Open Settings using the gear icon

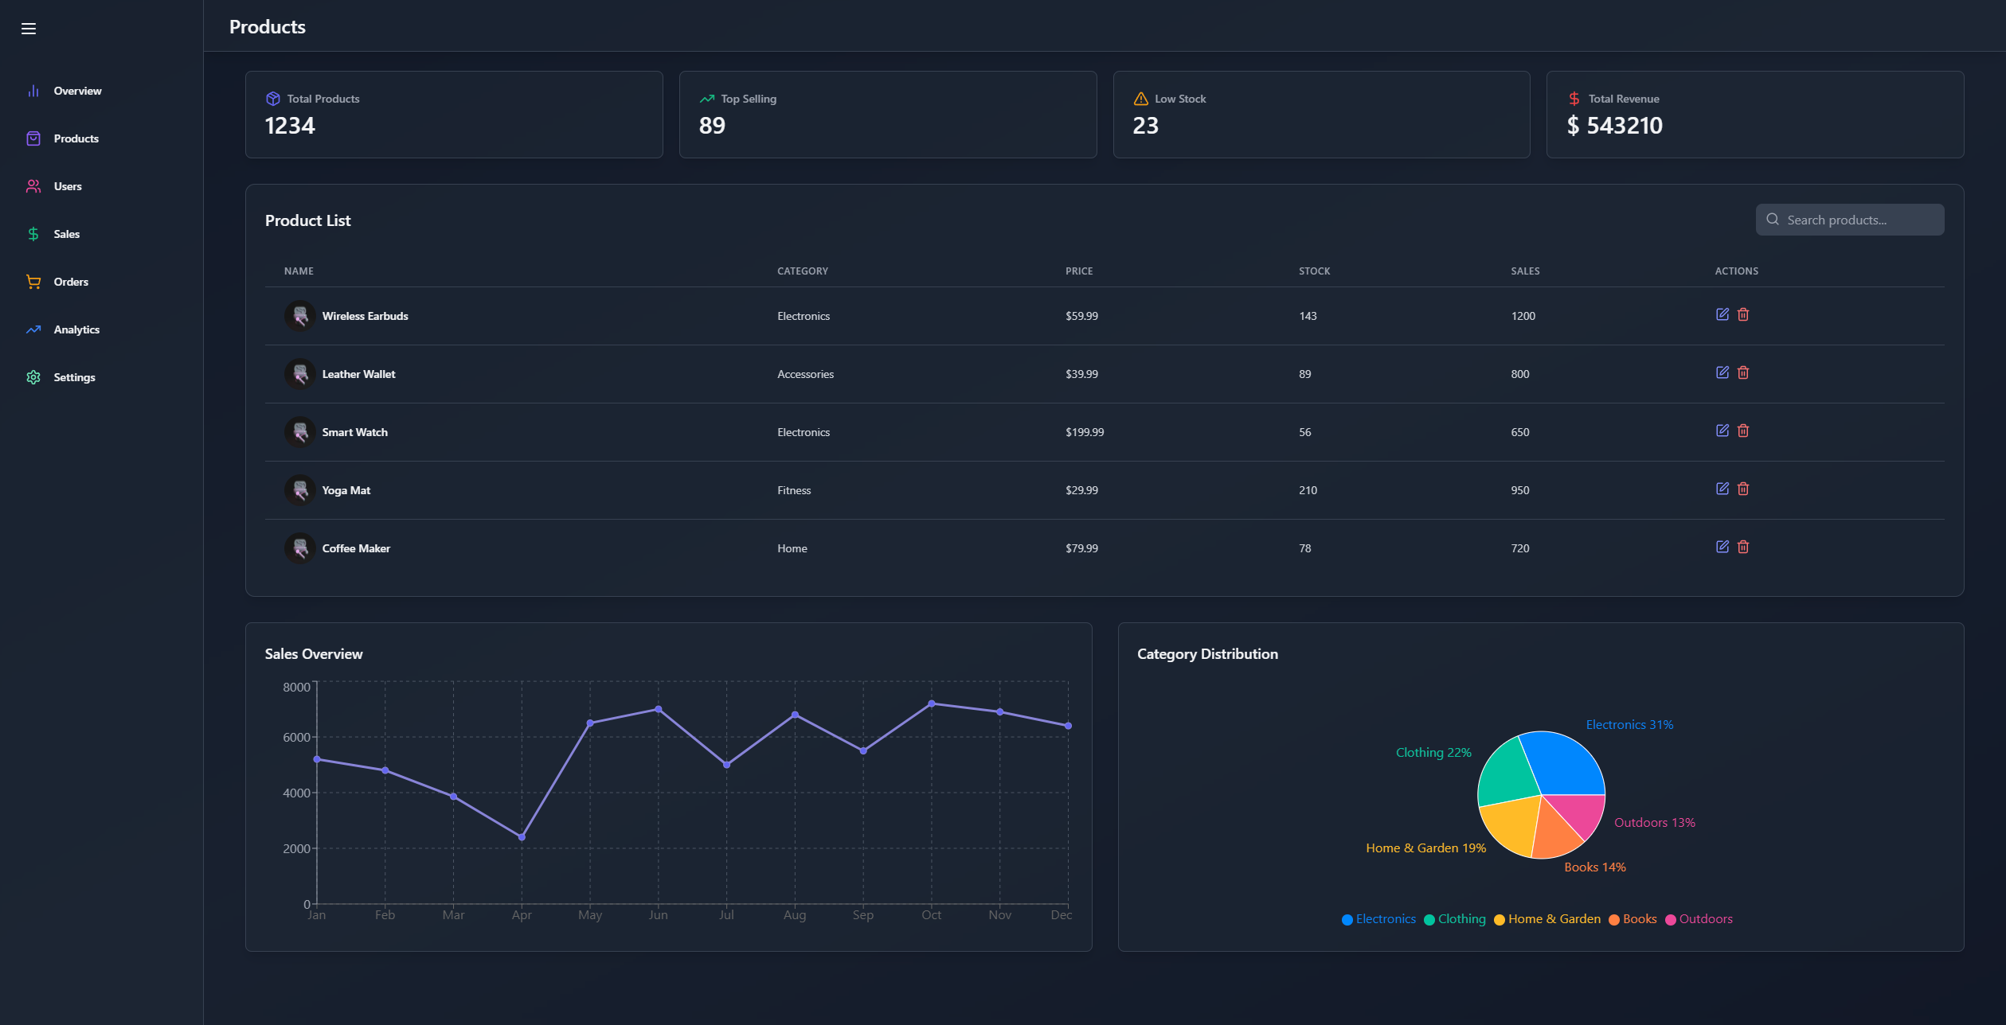point(33,377)
